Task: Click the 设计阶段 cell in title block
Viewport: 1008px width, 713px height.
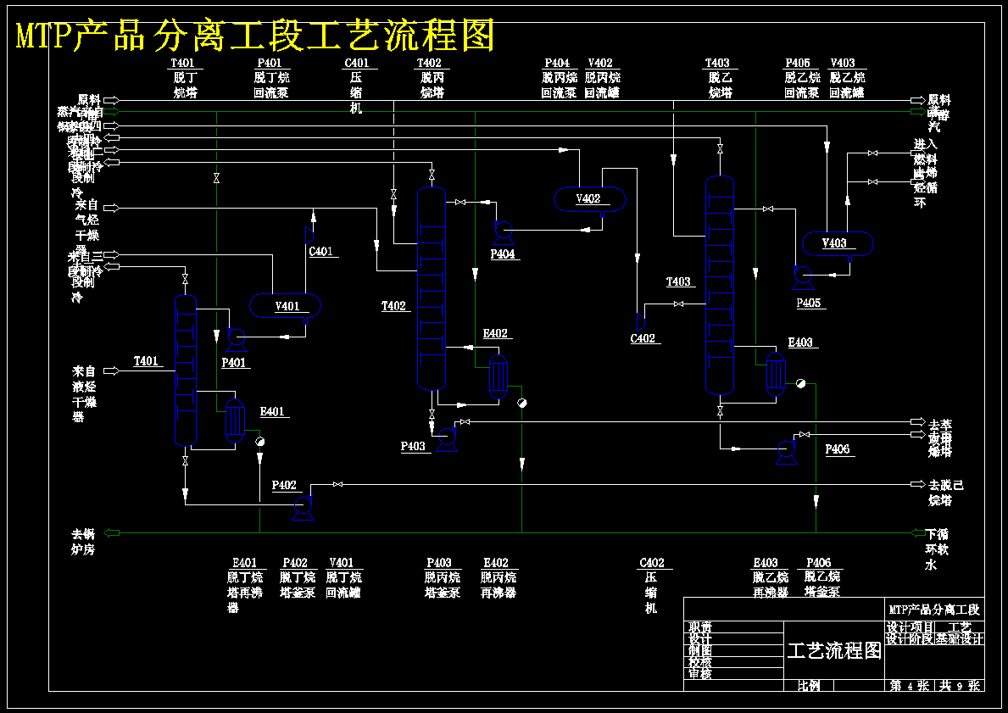Action: click(910, 639)
